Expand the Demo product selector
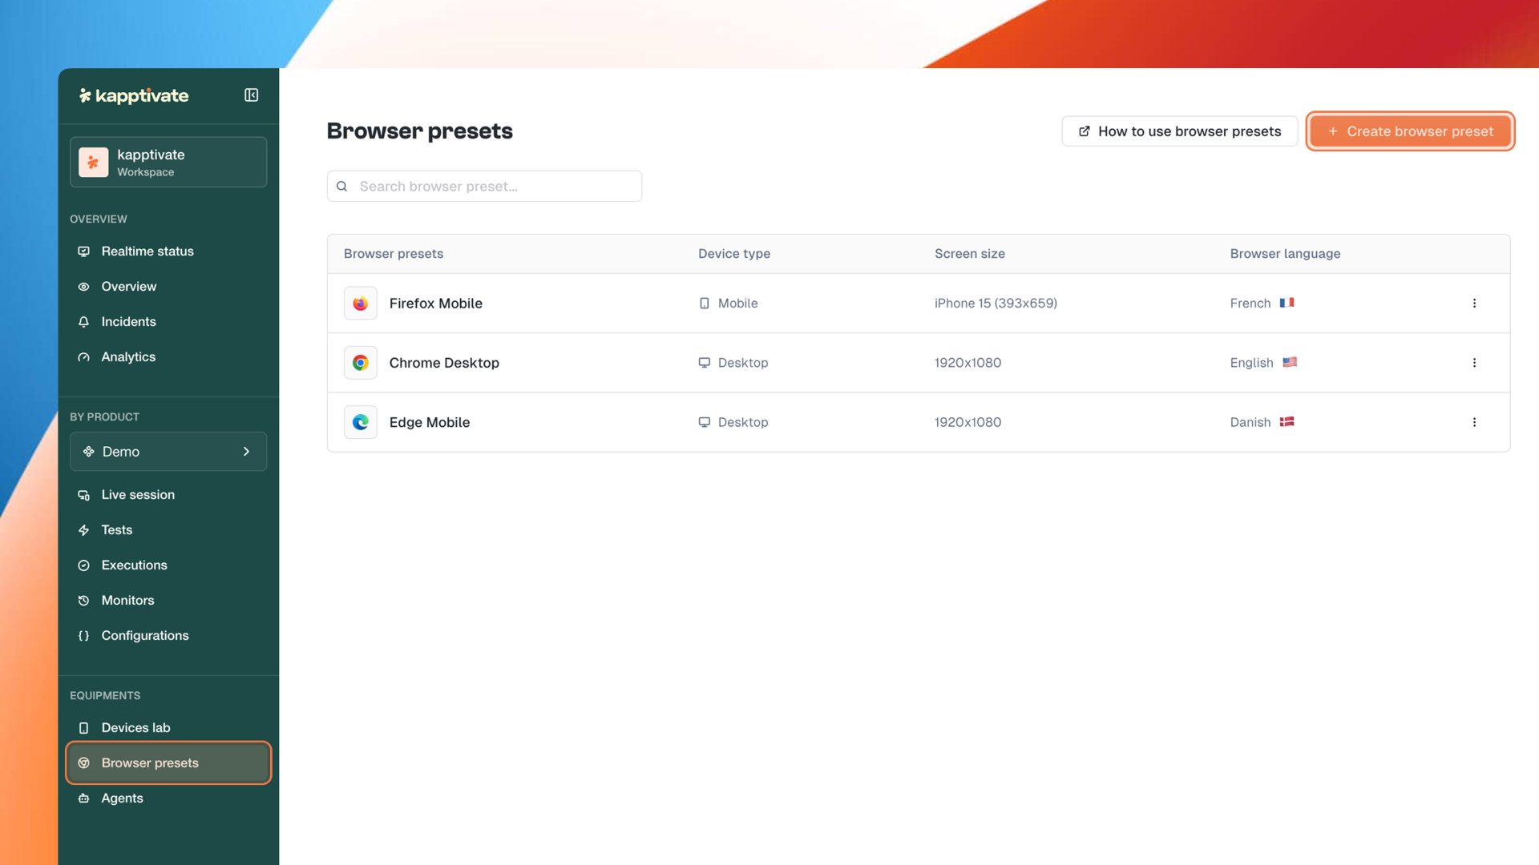Screen dimensions: 1539x865 168,452
